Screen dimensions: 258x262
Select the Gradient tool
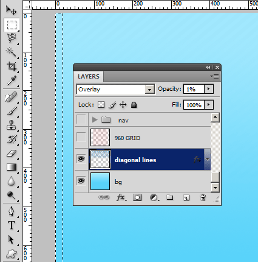12,167
